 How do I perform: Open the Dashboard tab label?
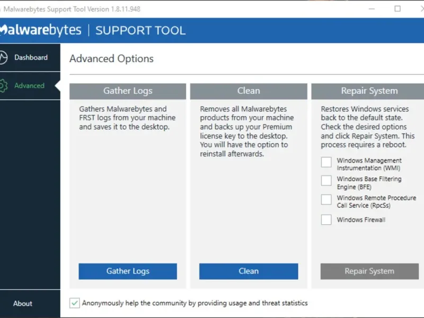coord(31,57)
